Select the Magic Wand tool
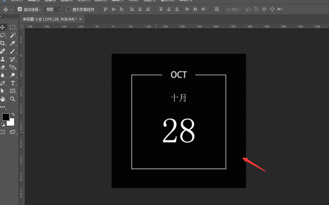Viewport: 329px width, 205px height. [13, 36]
